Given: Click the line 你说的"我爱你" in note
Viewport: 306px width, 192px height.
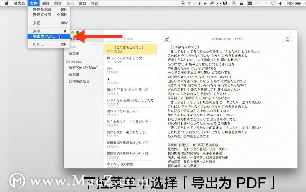Looking at the screenshot, I should (193, 145).
